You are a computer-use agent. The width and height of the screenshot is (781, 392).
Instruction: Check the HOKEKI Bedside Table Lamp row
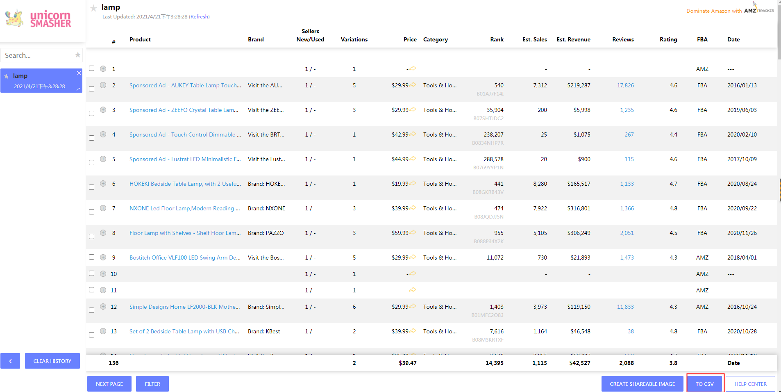click(92, 187)
